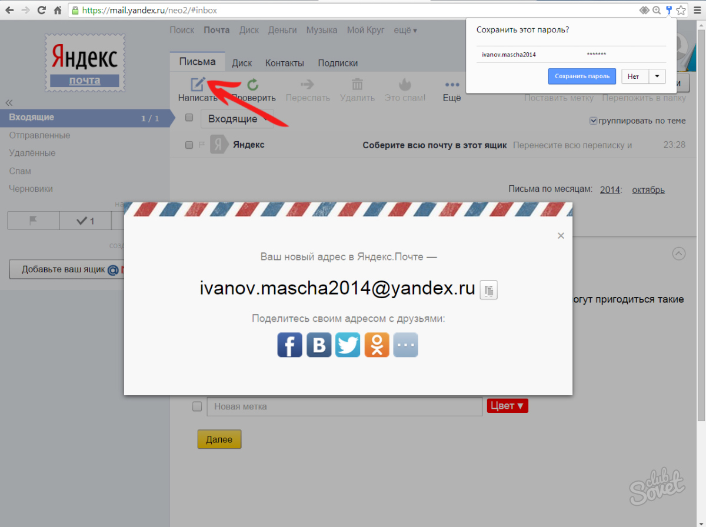Reload the current page
The image size is (706, 527).
[42, 10]
